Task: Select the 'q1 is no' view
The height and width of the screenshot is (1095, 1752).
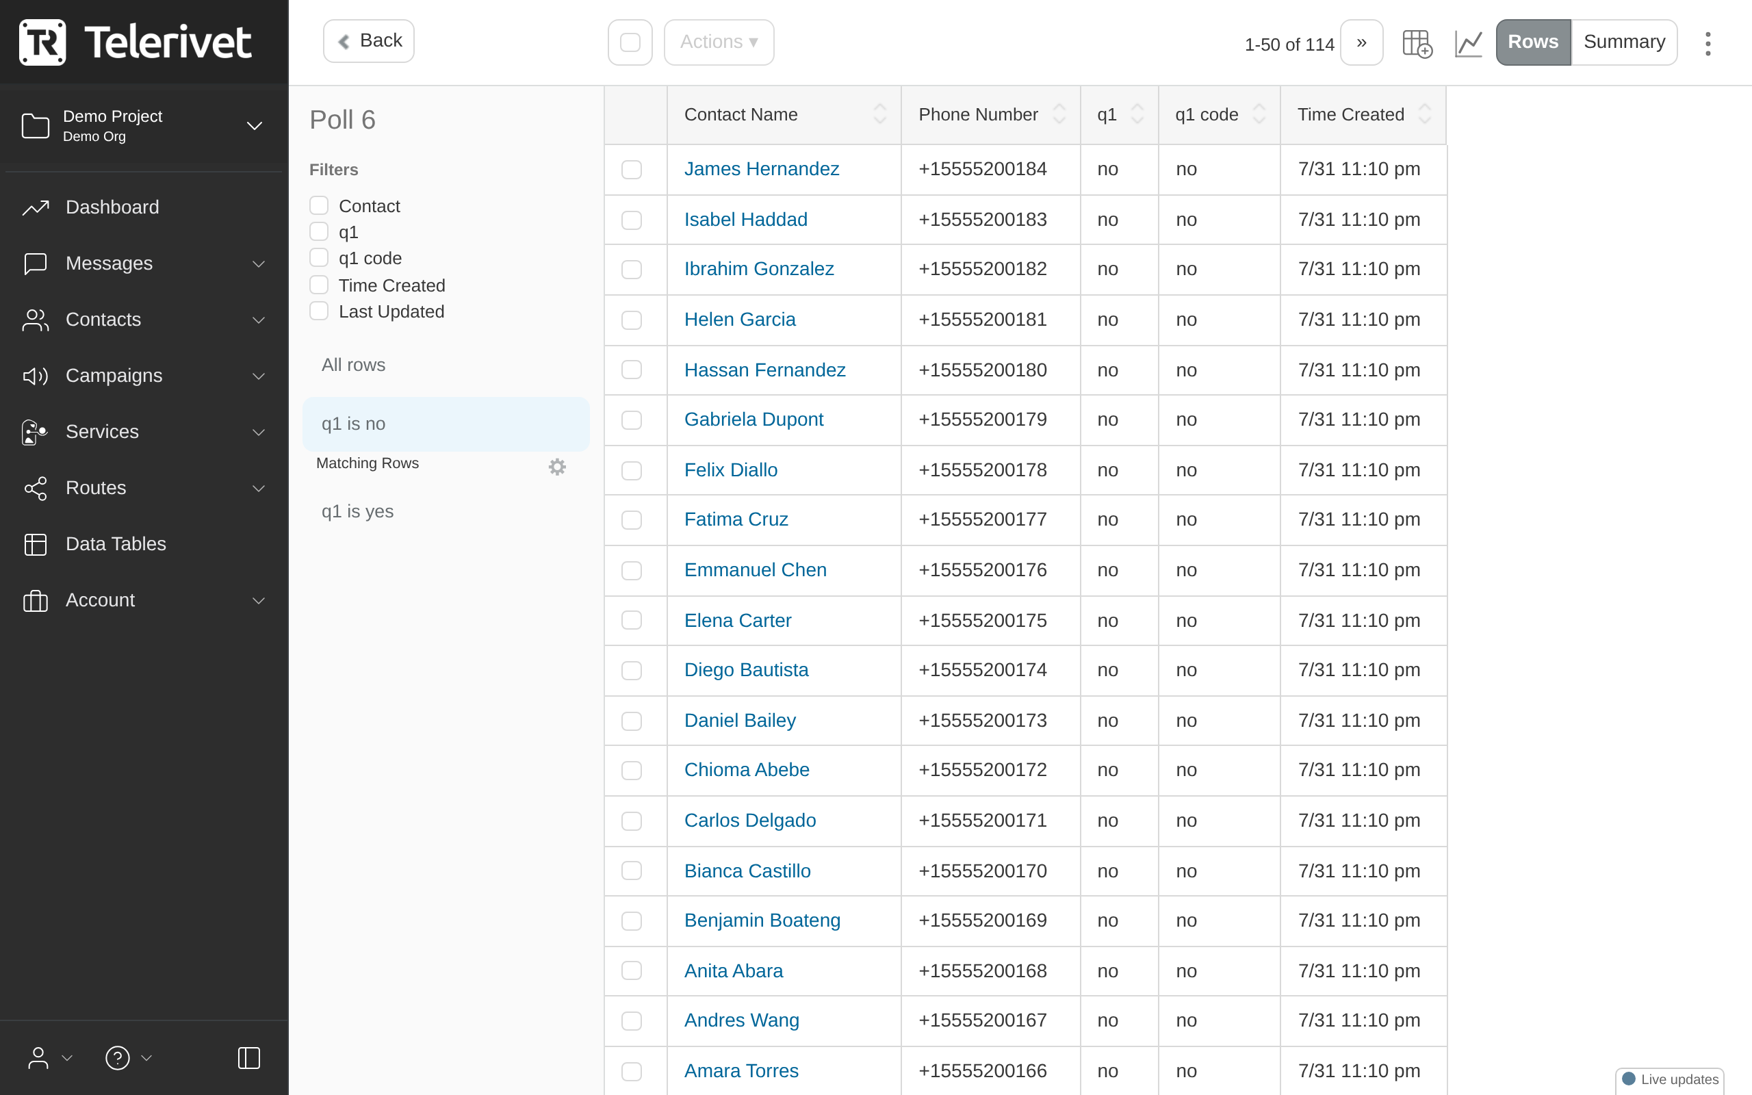Action: tap(446, 424)
